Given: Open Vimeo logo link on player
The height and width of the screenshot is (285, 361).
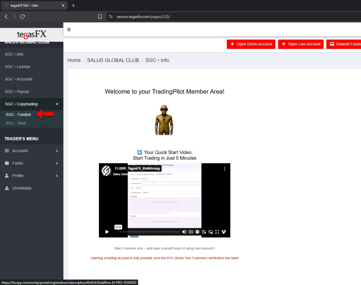Looking at the screenshot, I should pos(224,232).
